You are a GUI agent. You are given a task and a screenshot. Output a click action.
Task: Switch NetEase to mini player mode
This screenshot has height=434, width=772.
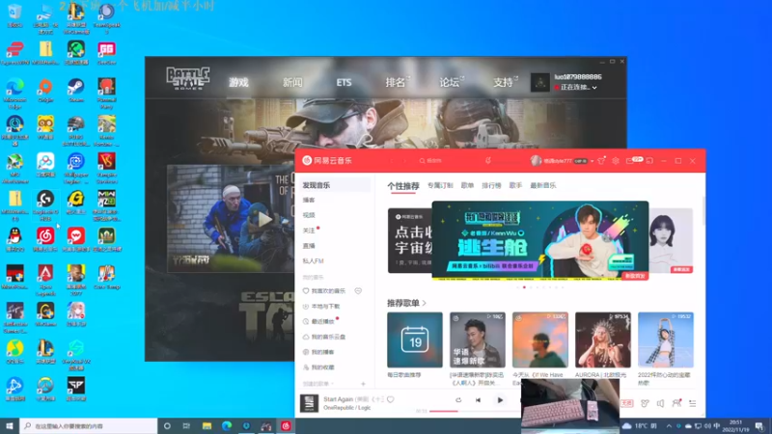(x=649, y=161)
